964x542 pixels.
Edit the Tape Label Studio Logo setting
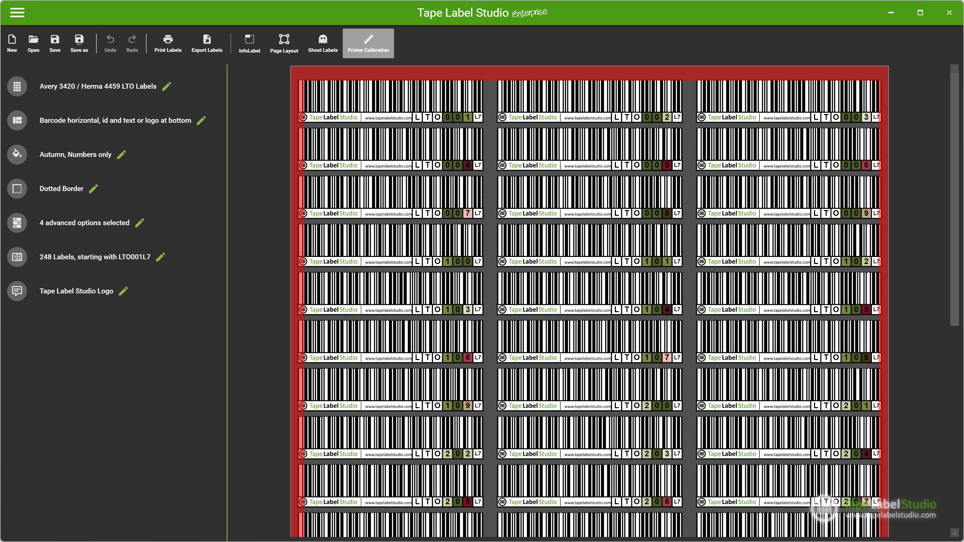pyautogui.click(x=123, y=291)
